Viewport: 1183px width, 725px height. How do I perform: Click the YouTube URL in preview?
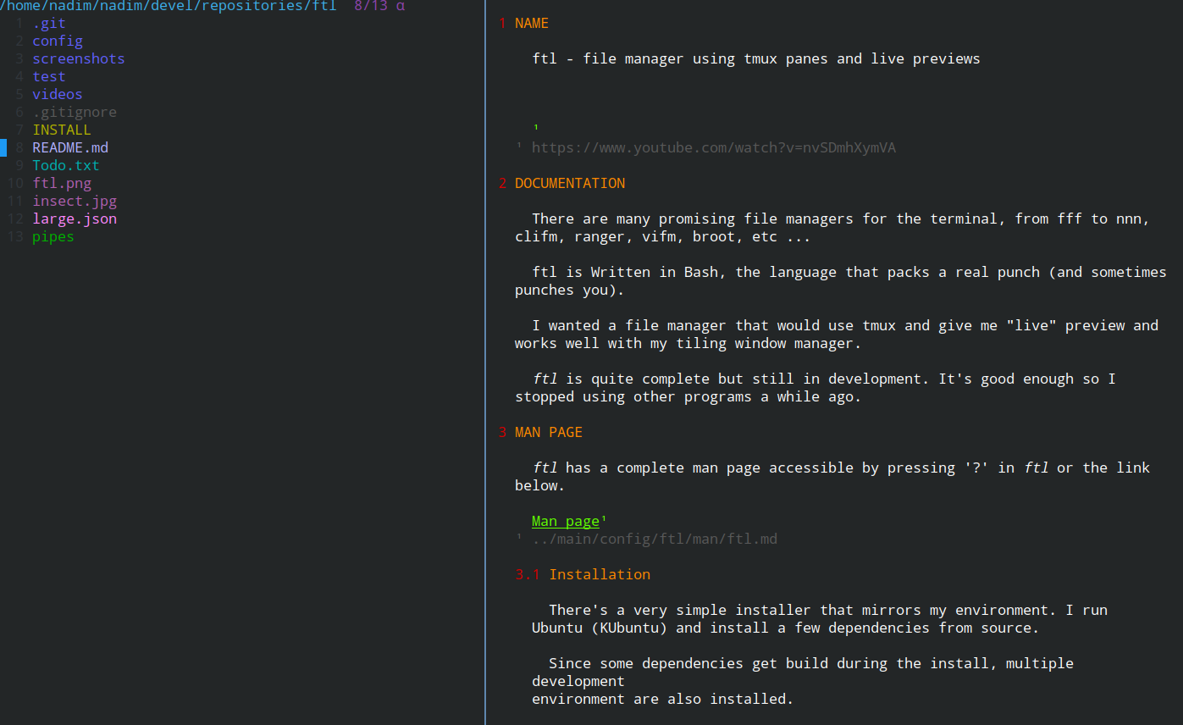pos(714,147)
